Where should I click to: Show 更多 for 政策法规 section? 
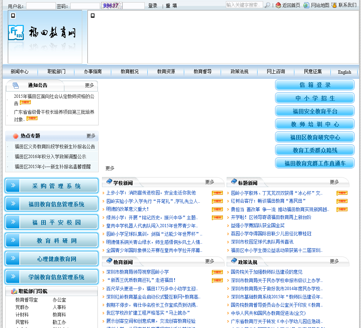tap(334, 261)
